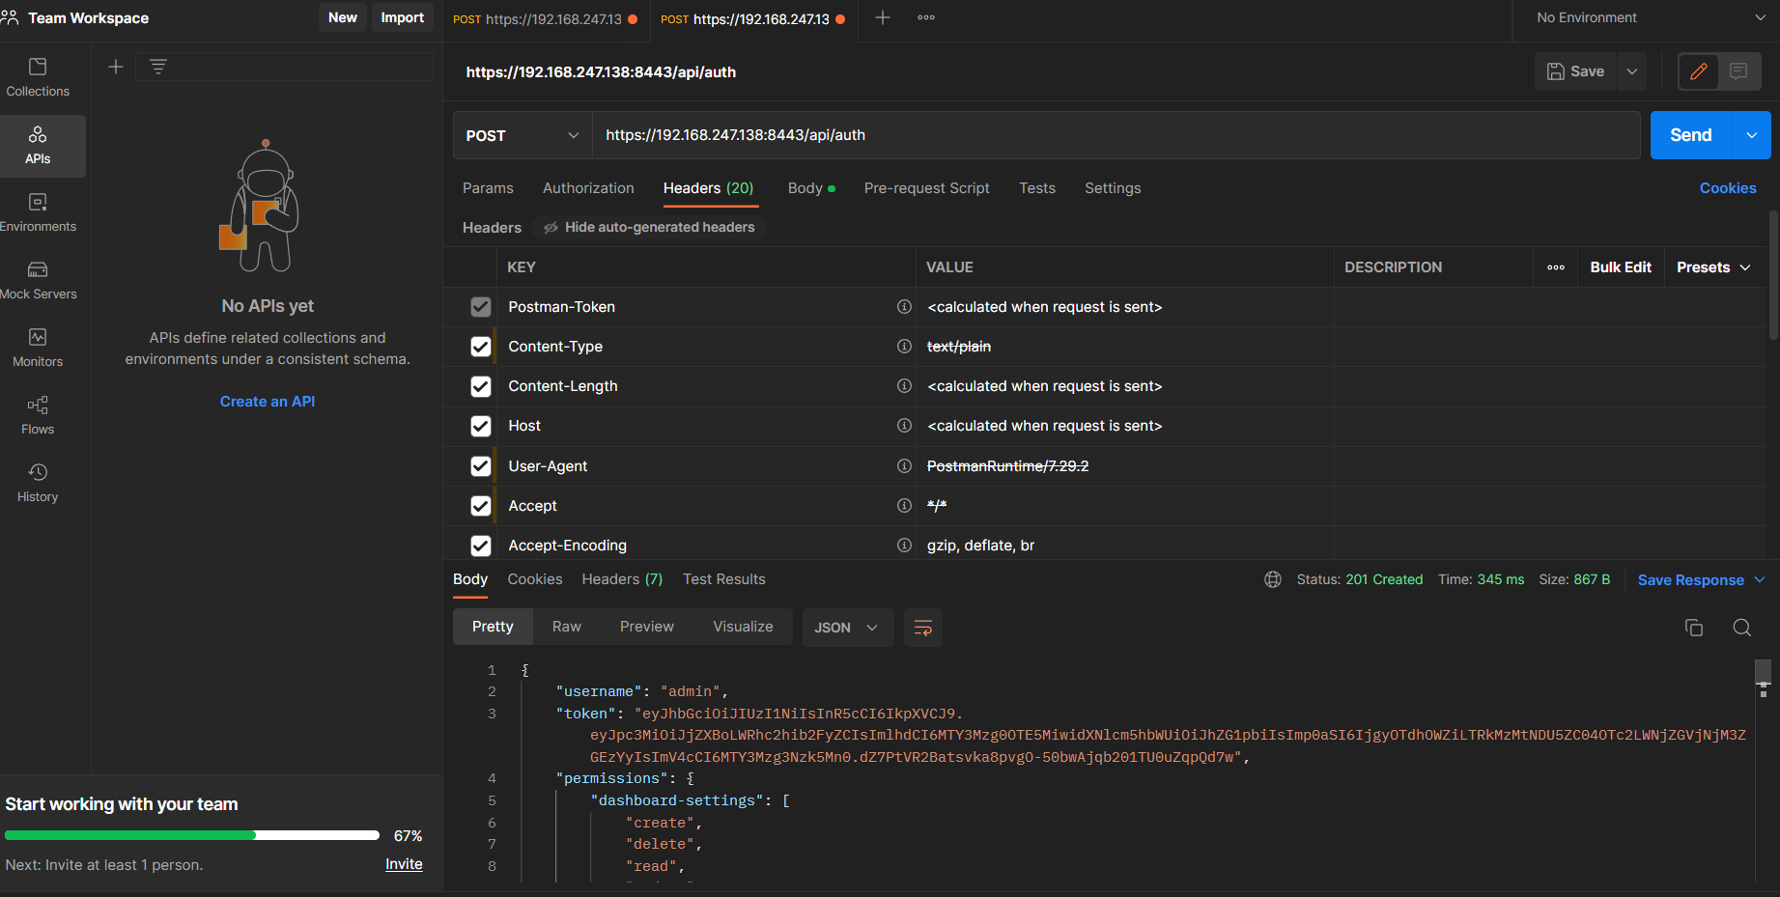Click the Create an API link

268,402
